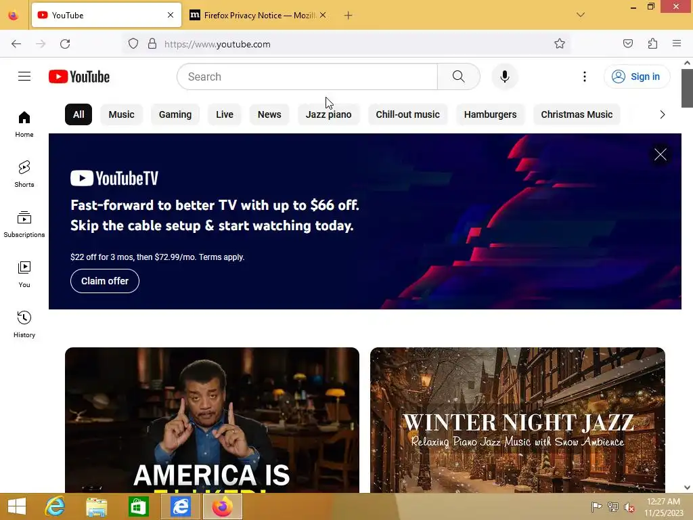
Task: Start voice search with microphone icon
Action: pyautogui.click(x=504, y=77)
